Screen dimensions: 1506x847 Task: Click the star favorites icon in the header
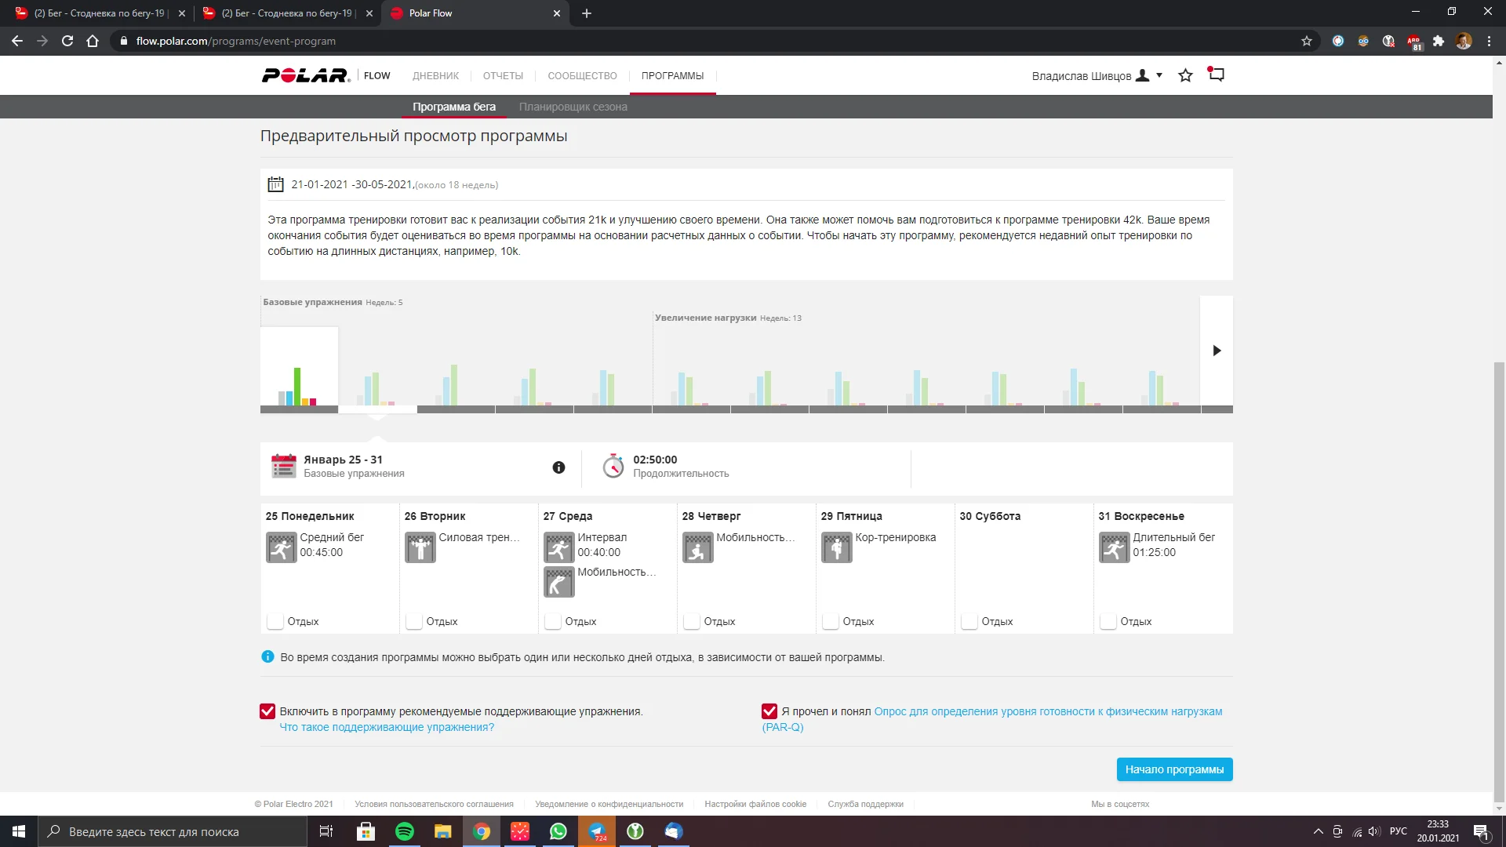click(x=1185, y=75)
